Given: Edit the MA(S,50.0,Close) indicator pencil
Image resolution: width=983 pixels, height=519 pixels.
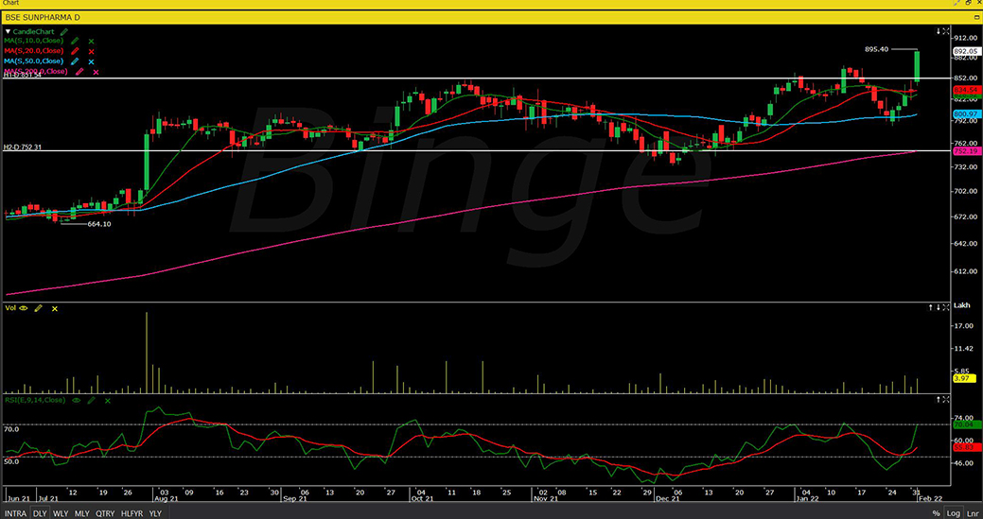Looking at the screenshot, I should pyautogui.click(x=75, y=61).
